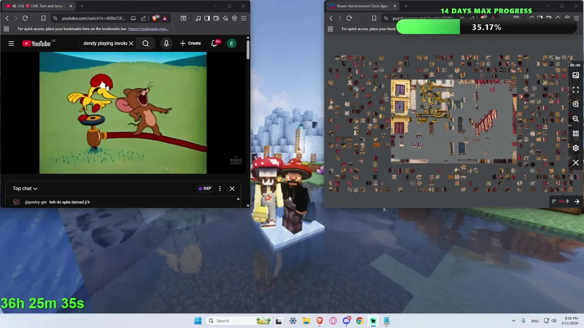Viewport: 584px width, 328px height.
Task: Open the taskbar volume control
Action: [554, 321]
